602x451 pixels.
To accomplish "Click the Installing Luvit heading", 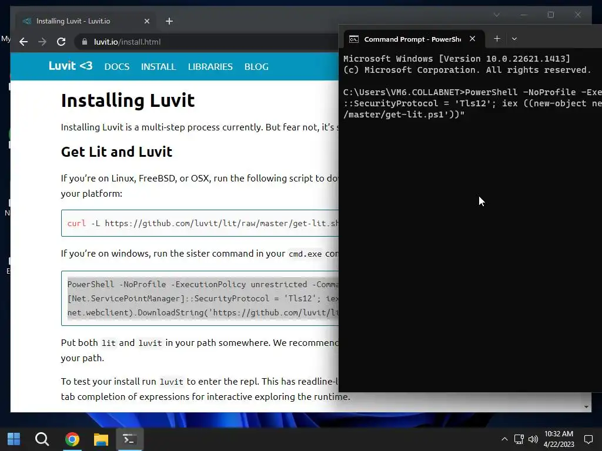I will [128, 100].
